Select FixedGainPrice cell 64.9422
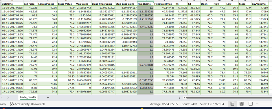The width and height of the screenshot is (272, 109). pyautogui.click(x=164, y=15)
